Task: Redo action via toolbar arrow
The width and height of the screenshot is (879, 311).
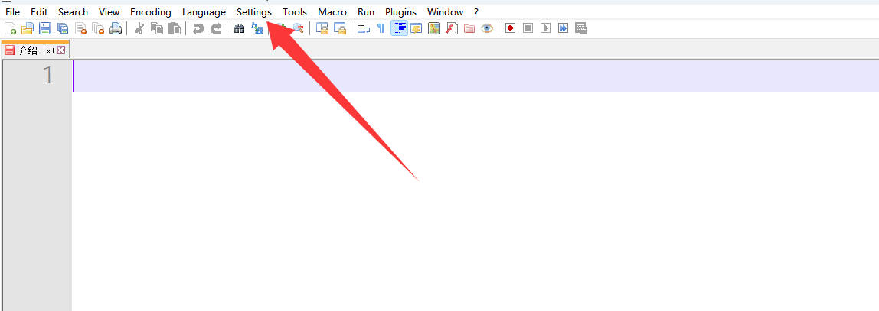Action: (215, 28)
